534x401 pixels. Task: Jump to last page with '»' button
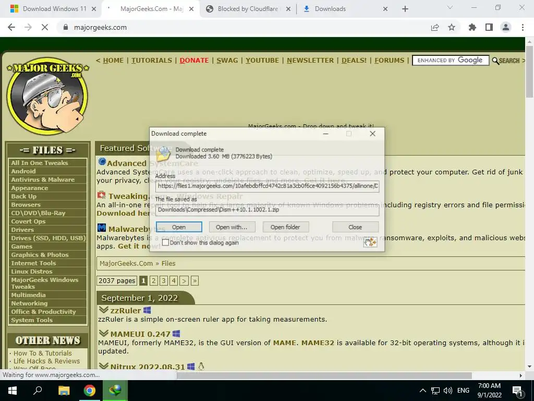point(195,280)
